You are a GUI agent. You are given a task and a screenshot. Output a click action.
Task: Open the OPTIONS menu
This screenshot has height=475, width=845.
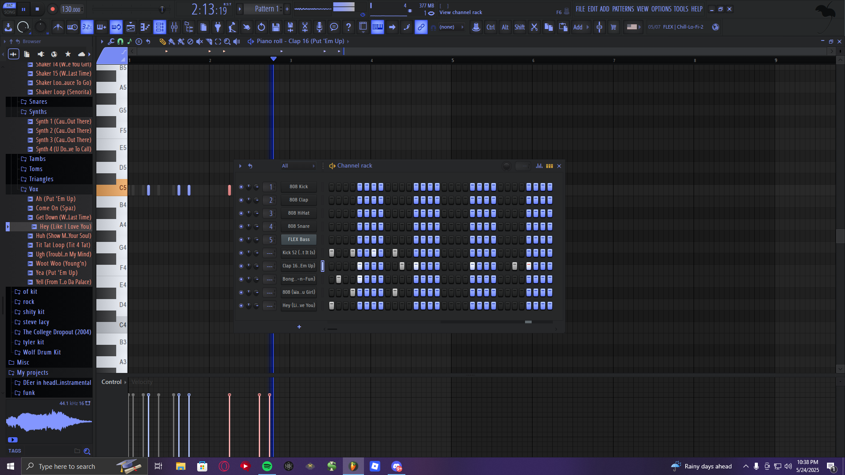coord(661,9)
